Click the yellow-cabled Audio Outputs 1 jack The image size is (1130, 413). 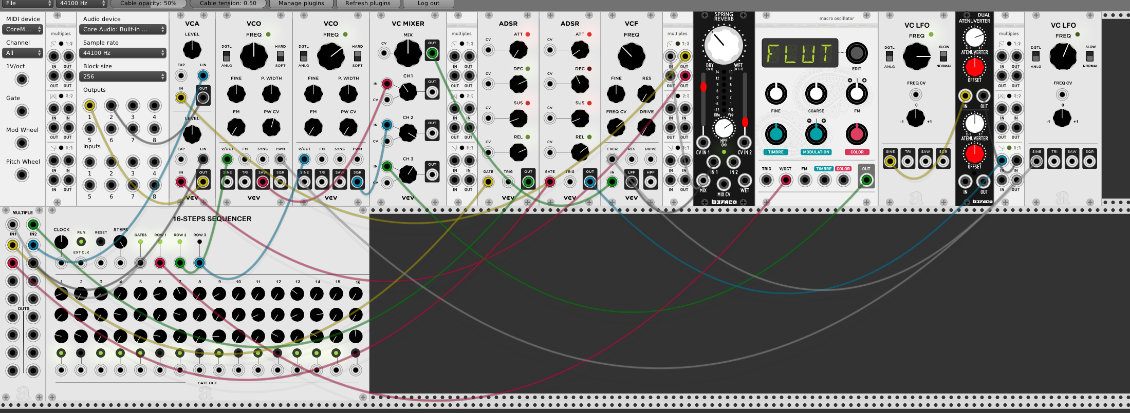coord(89,106)
